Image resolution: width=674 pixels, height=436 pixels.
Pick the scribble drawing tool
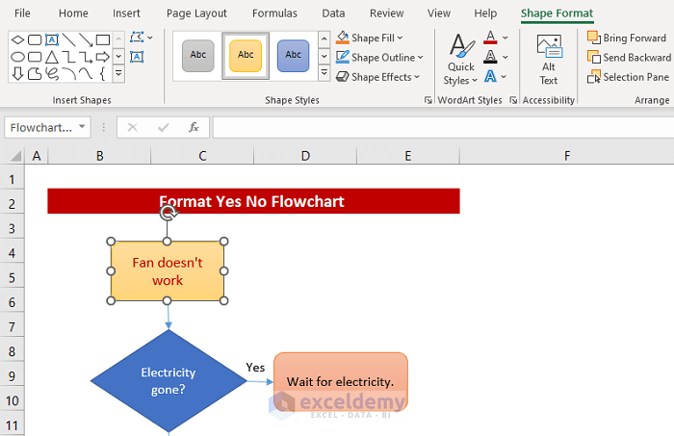52,73
